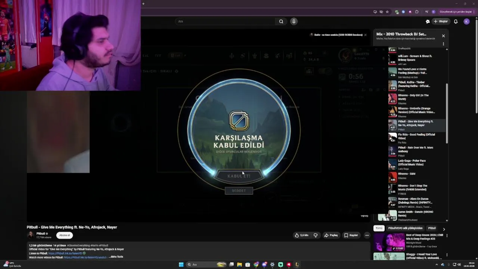Search with the YouTube magnifier icon
Image resolution: width=478 pixels, height=269 pixels.
point(281,21)
